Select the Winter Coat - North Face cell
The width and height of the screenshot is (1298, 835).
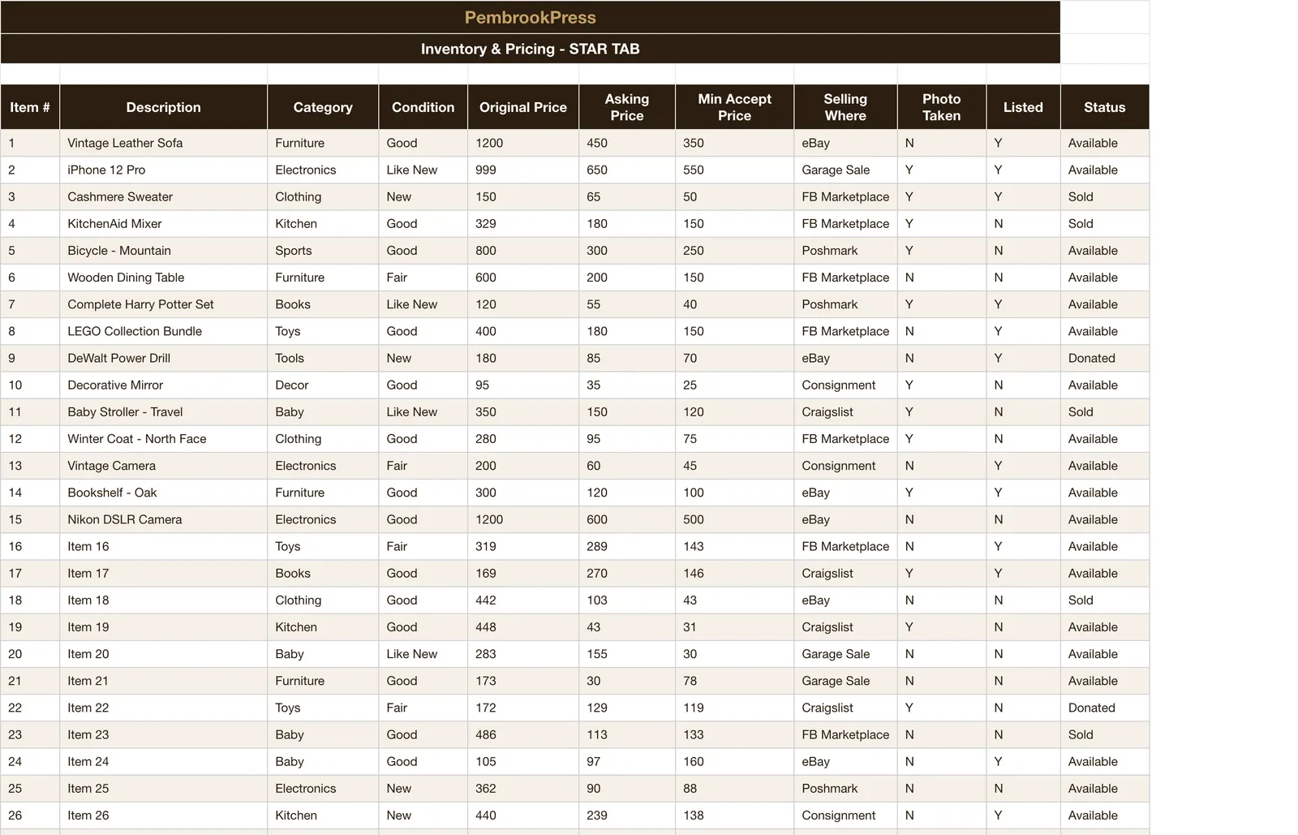click(163, 438)
